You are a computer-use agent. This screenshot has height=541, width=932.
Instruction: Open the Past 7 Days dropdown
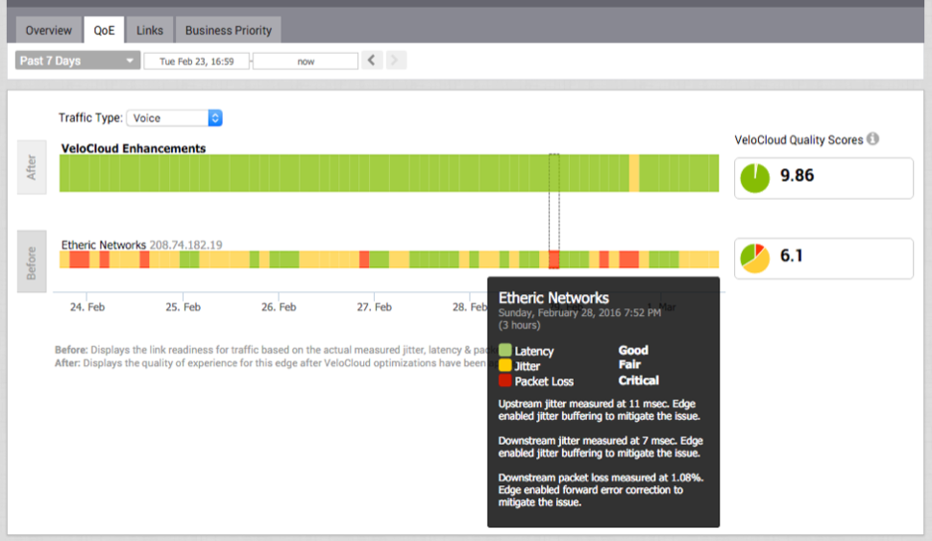(77, 61)
